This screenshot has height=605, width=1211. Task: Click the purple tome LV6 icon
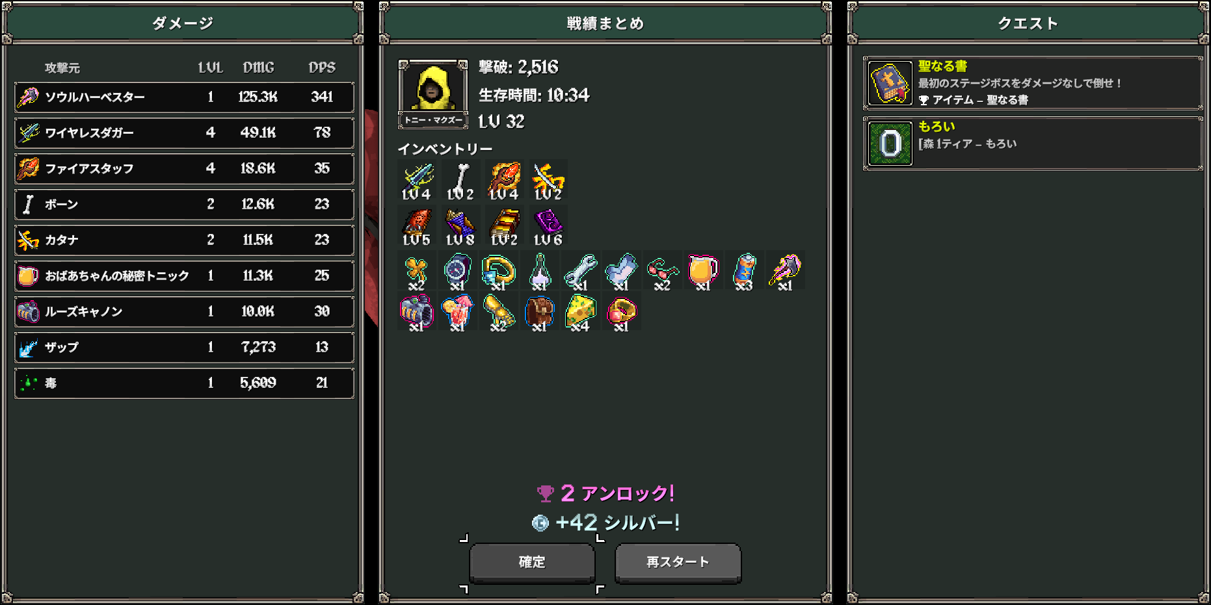coord(548,226)
